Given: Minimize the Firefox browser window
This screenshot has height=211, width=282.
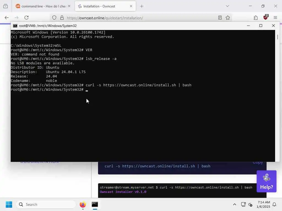Looking at the screenshot, I should (x=250, y=6).
